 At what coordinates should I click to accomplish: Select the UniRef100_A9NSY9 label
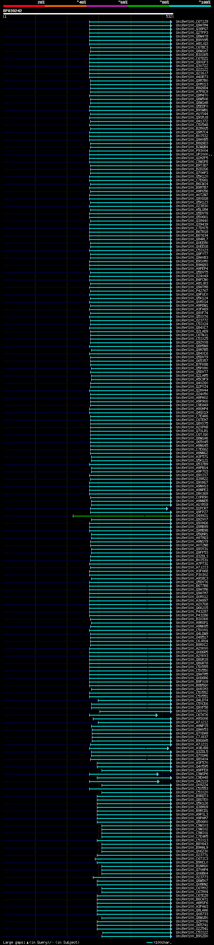[192, 541]
